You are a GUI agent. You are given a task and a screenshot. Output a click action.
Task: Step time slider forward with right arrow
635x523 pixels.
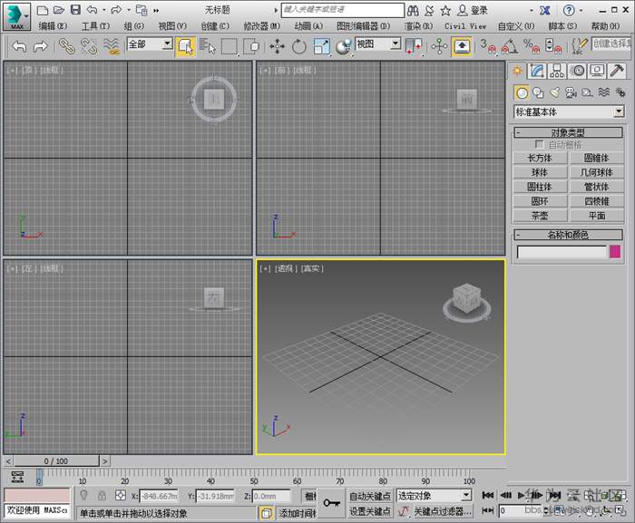pyautogui.click(x=105, y=461)
